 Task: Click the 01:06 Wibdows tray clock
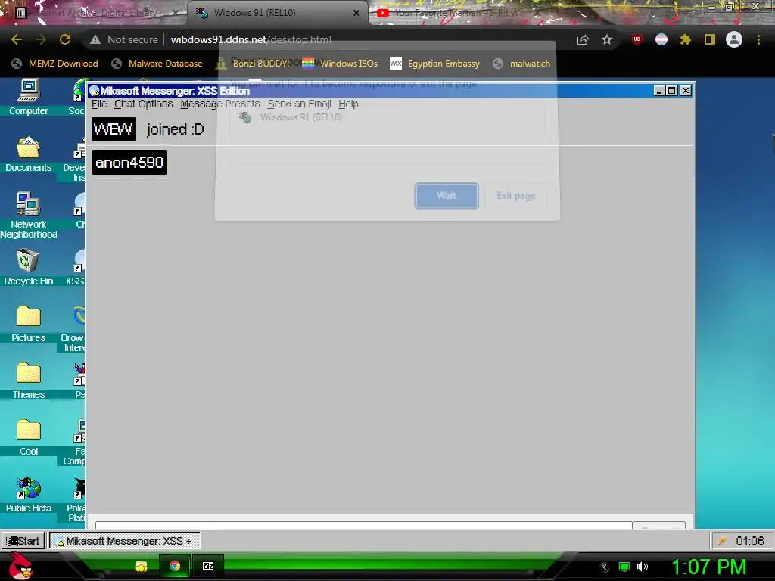point(750,541)
